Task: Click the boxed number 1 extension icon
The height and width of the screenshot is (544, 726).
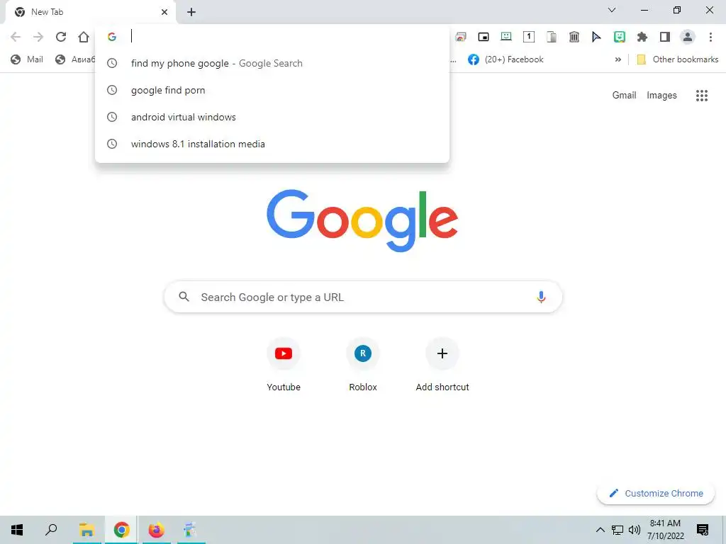Action: click(529, 37)
